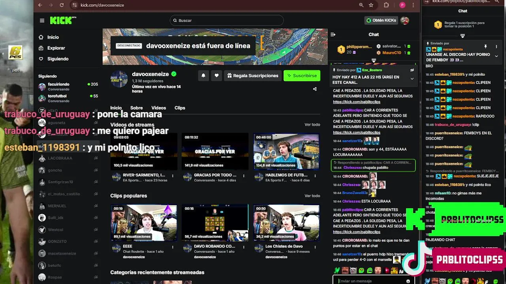Click the browser address bar URL
The width and height of the screenshot is (506, 284).
[102, 5]
